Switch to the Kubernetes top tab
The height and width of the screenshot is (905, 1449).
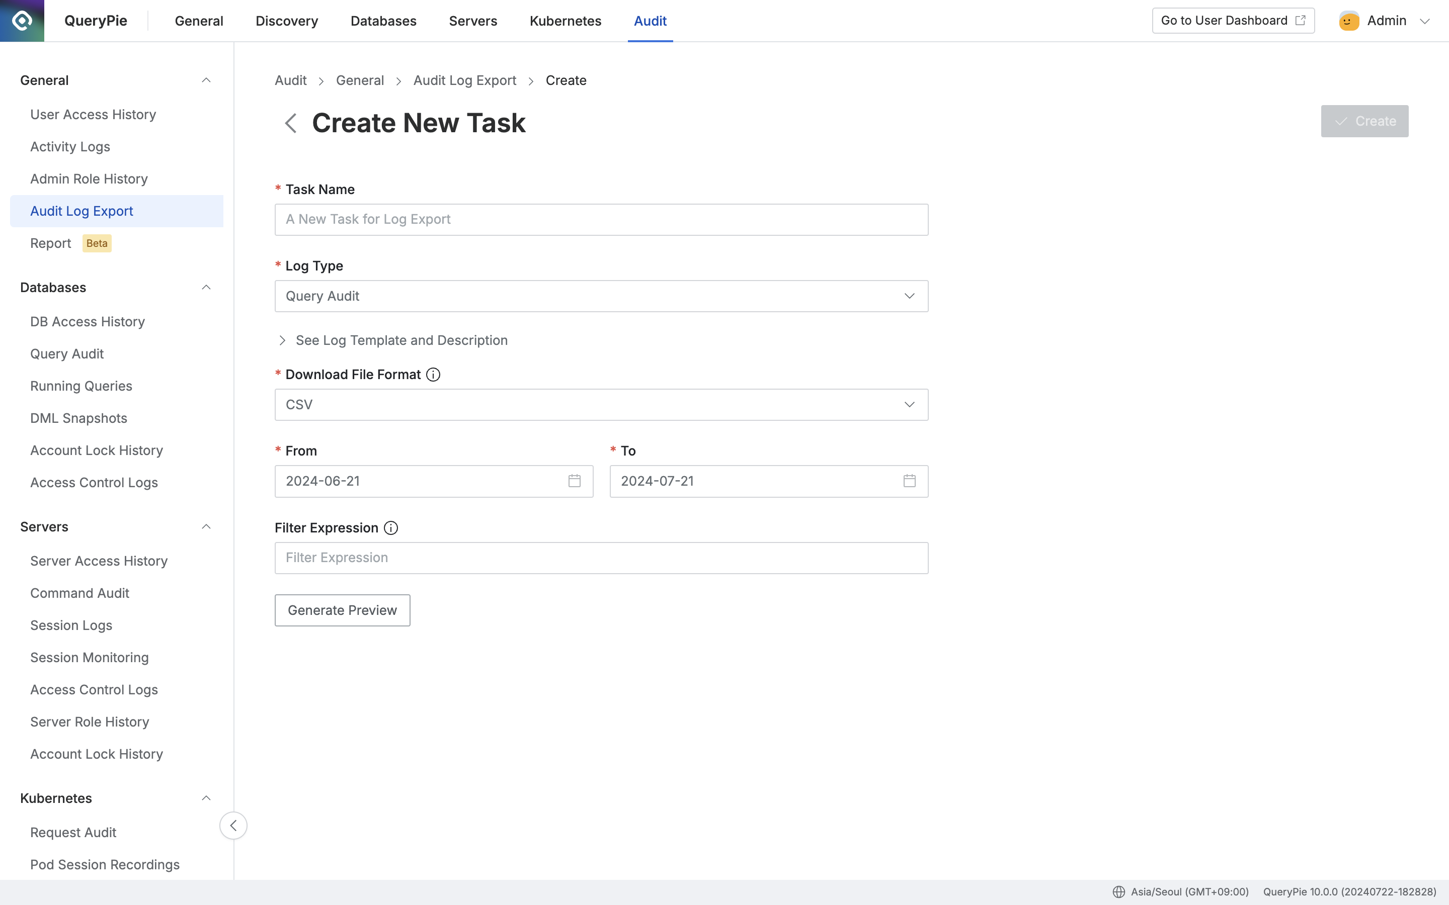point(565,21)
